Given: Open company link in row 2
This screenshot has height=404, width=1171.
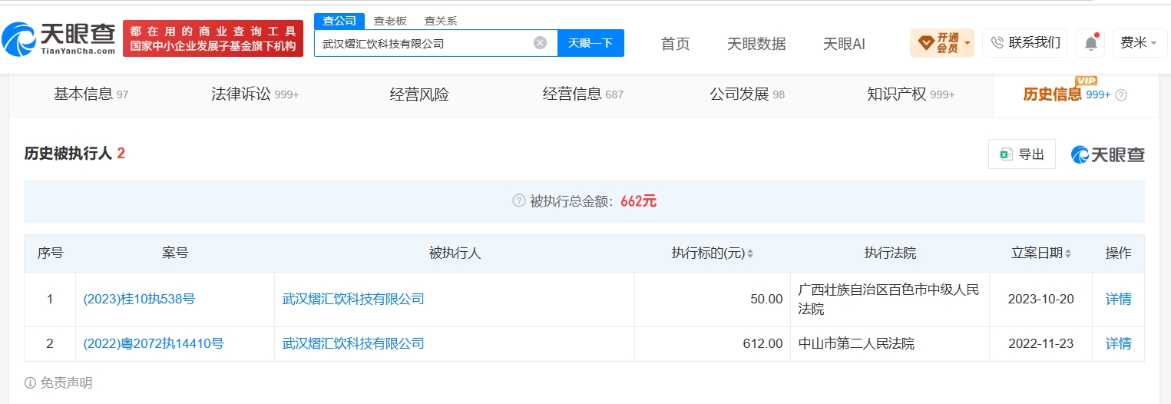Looking at the screenshot, I should pos(353,343).
